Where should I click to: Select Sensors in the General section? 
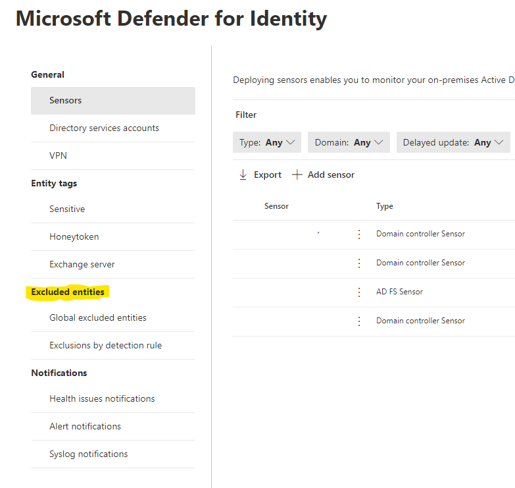pos(66,101)
